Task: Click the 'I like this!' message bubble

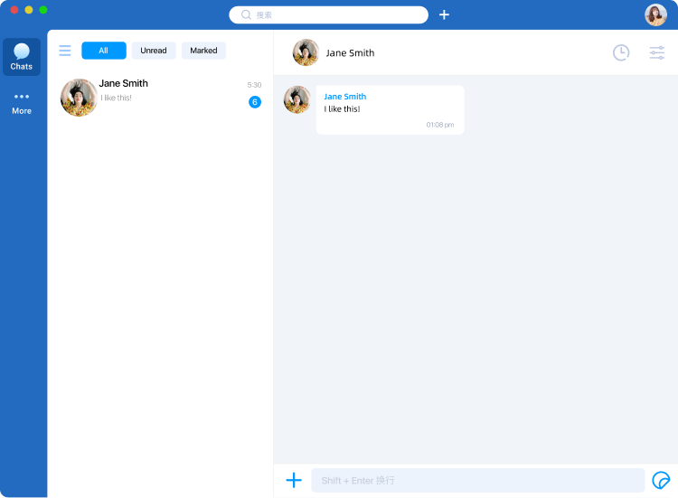Action: [x=390, y=110]
